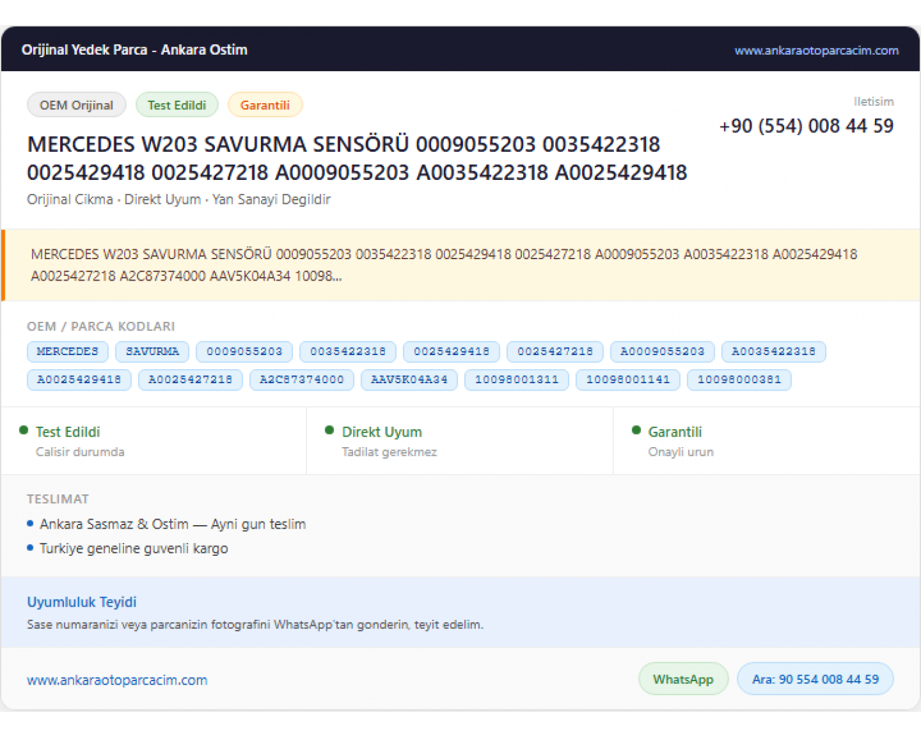
Task: Click green dot beside Garantili feature
Action: 636,431
